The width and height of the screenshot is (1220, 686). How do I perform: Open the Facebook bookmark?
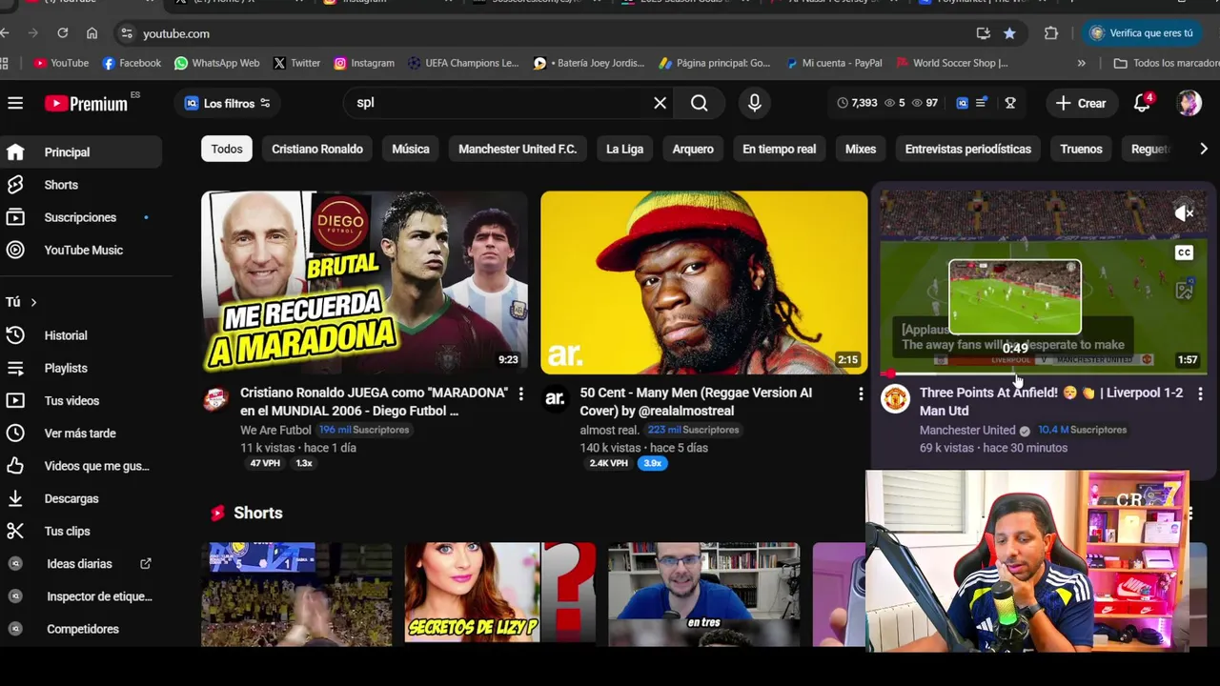point(132,63)
